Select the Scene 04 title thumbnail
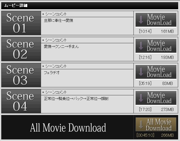Image resolution: width=180 pixels, height=141 pixels. coord(21,101)
